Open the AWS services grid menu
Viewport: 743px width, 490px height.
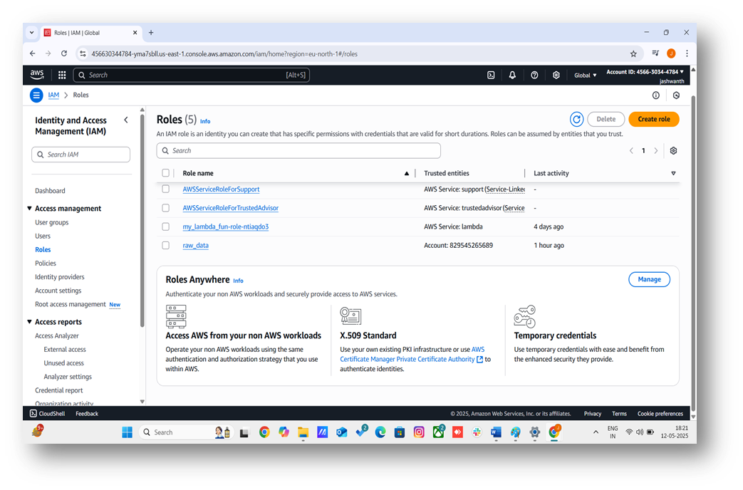pyautogui.click(x=61, y=75)
